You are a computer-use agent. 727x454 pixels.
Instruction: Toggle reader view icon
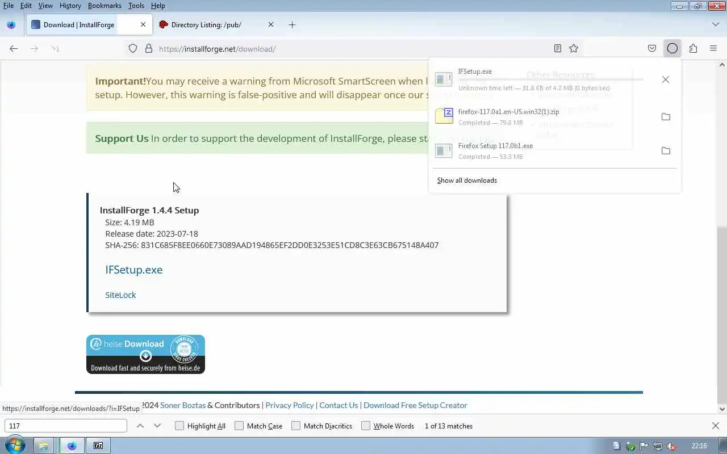click(x=558, y=49)
